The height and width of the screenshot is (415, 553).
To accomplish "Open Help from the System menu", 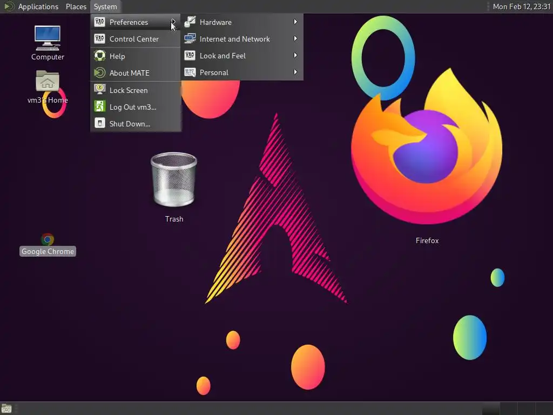I will pos(136,56).
